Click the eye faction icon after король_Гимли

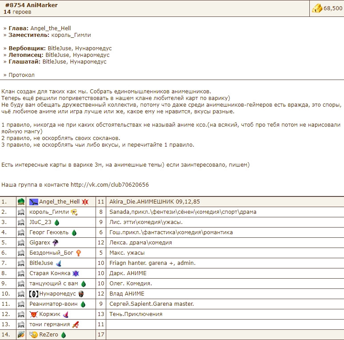click(74, 212)
